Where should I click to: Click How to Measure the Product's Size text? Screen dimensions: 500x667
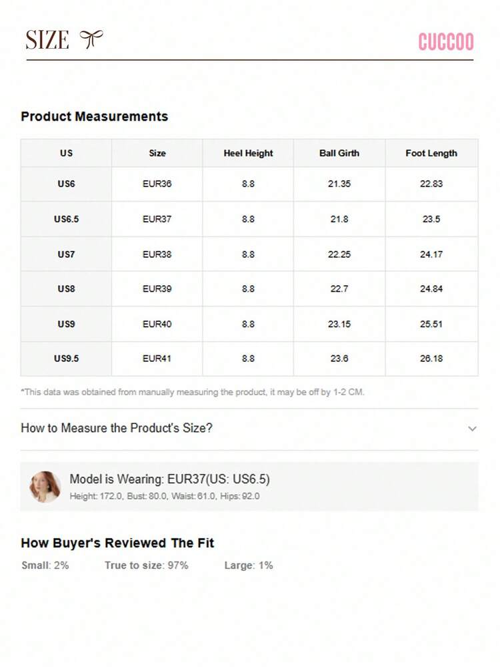(117, 428)
